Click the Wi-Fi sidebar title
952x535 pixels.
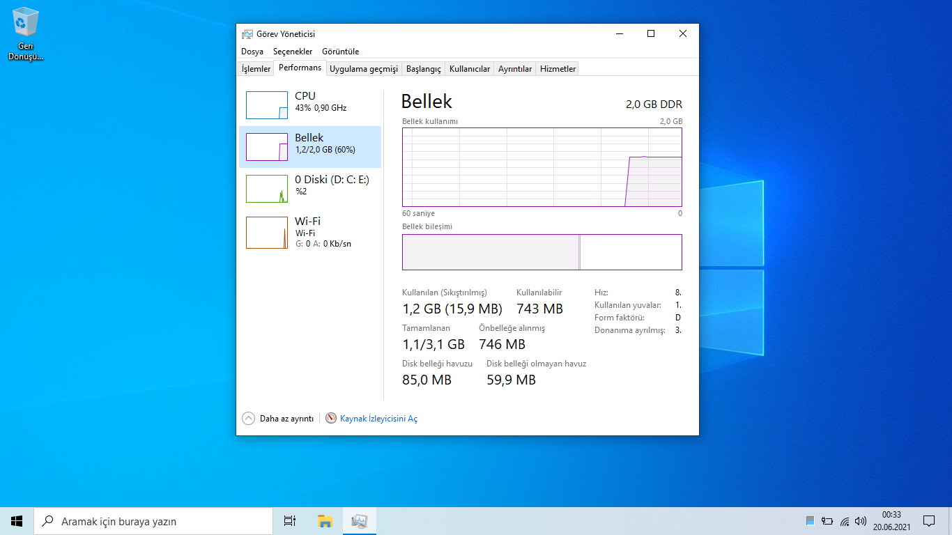point(307,222)
